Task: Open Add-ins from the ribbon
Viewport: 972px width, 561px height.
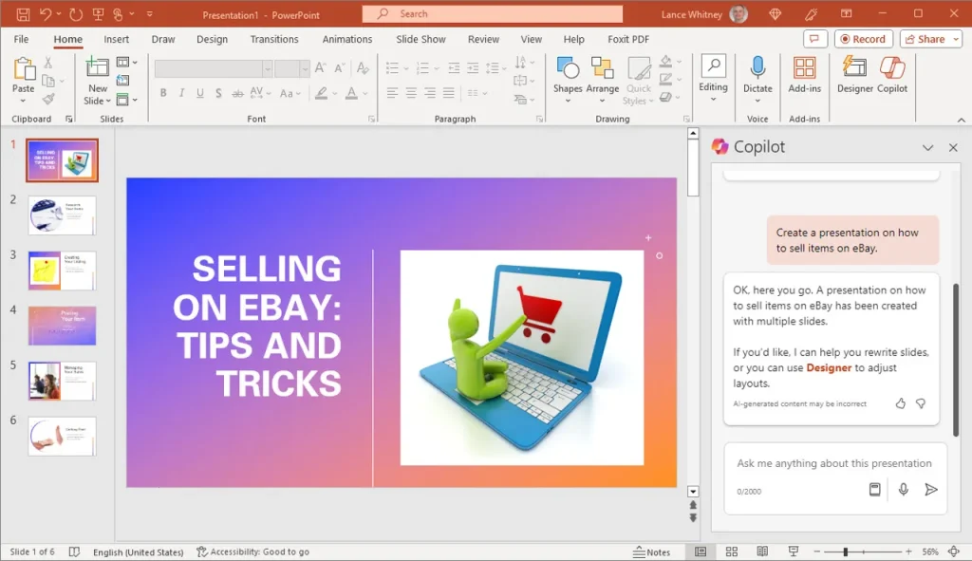Action: tap(804, 75)
